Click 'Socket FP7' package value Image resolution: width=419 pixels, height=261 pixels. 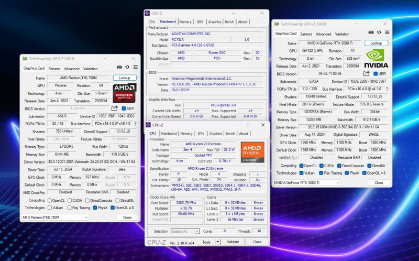click(x=203, y=155)
